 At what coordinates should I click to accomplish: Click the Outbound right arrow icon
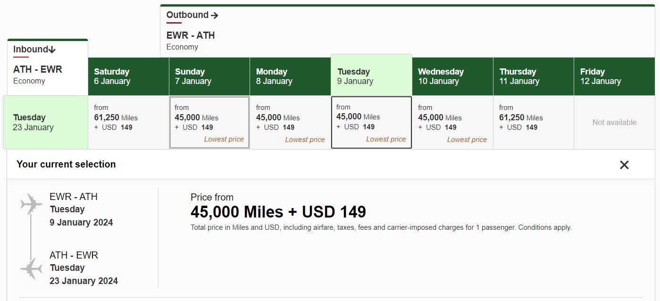point(215,16)
